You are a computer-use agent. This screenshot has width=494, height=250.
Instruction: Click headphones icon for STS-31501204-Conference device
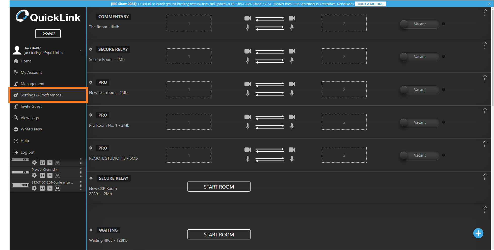(x=42, y=188)
